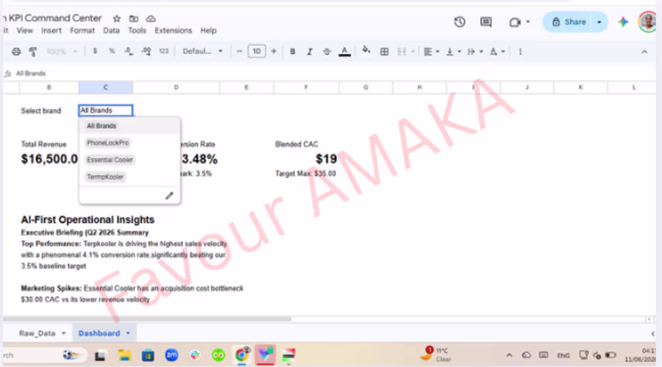
Task: Open the comments panel icon
Action: [486, 22]
